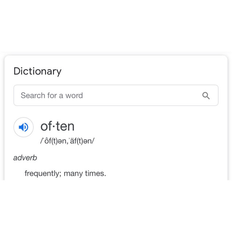Click the syllable 'of' in the headword
The width and height of the screenshot is (232, 232).
coord(46,126)
